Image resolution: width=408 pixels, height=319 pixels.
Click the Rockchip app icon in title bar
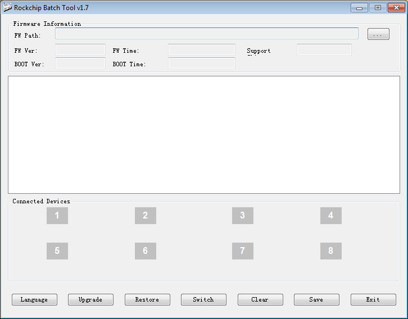(x=7, y=7)
